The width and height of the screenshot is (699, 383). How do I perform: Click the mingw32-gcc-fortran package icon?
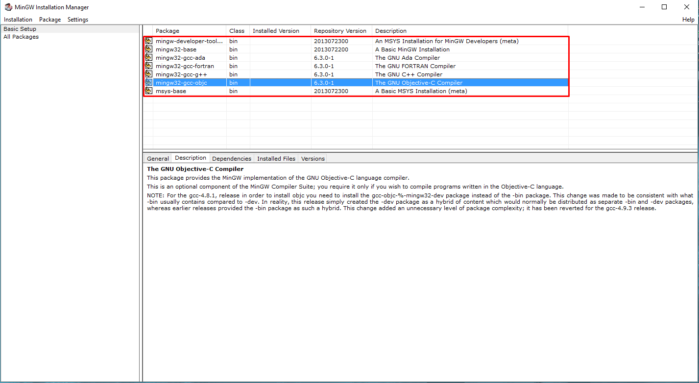click(x=148, y=66)
